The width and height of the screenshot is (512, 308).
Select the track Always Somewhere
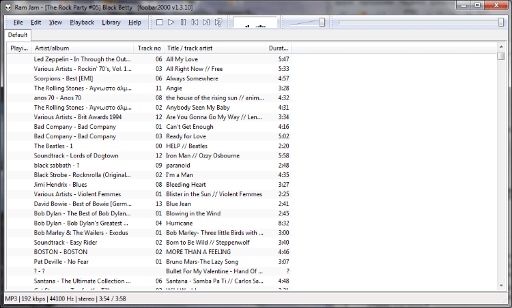point(192,78)
